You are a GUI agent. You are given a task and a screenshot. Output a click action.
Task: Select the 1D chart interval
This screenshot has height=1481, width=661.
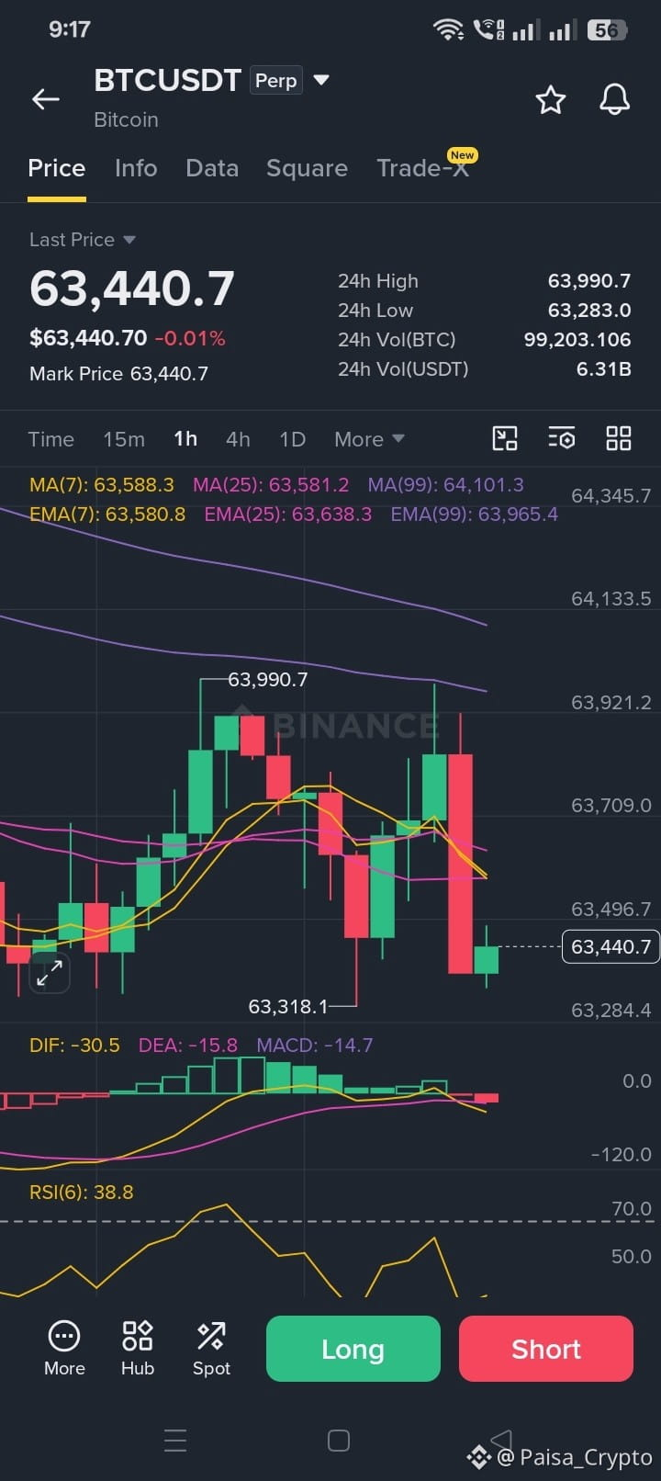292,439
